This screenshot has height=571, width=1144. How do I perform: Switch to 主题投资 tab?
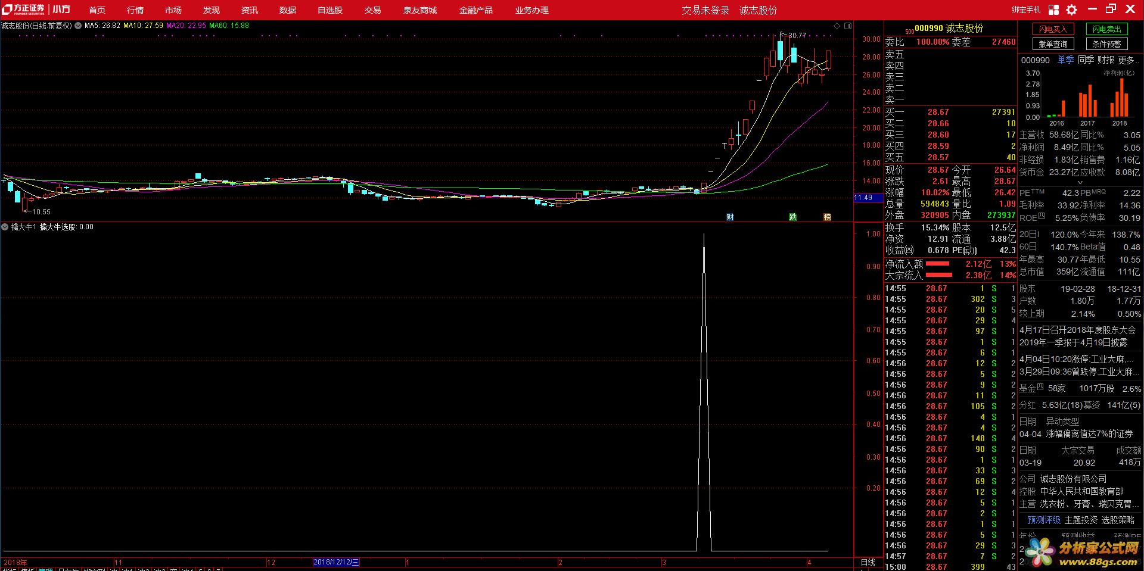1081,520
